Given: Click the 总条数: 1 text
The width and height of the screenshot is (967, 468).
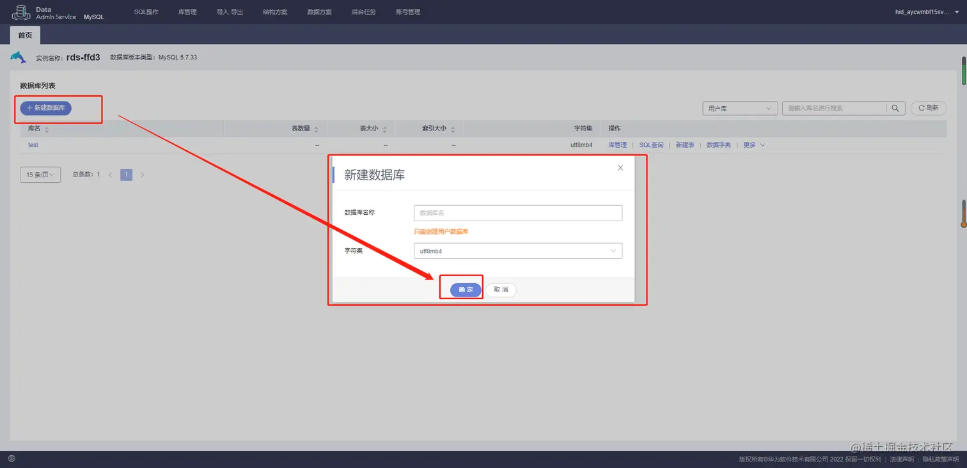Looking at the screenshot, I should point(86,175).
